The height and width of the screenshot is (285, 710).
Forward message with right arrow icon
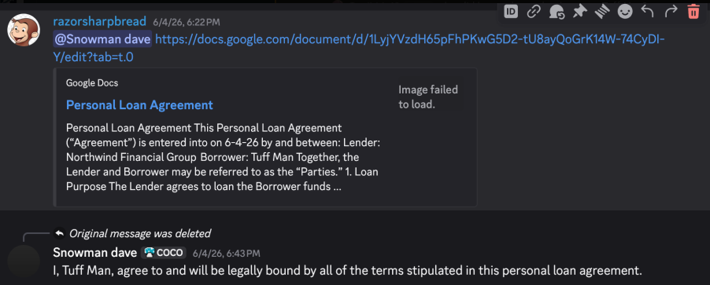(x=671, y=12)
